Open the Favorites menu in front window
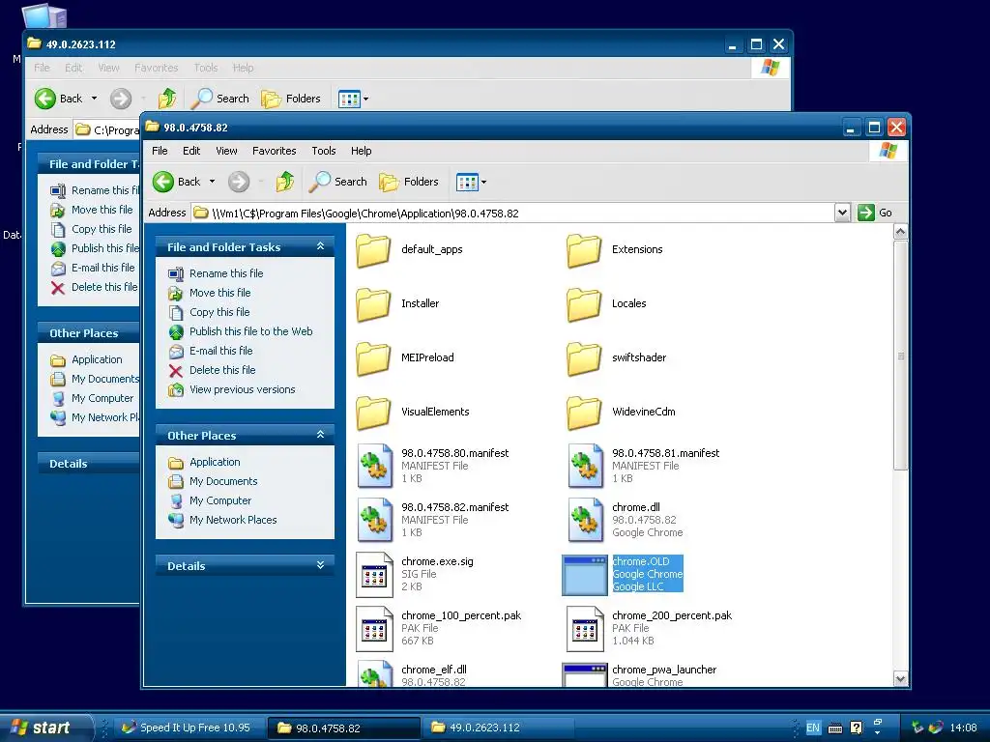The width and height of the screenshot is (990, 742). pos(274,151)
